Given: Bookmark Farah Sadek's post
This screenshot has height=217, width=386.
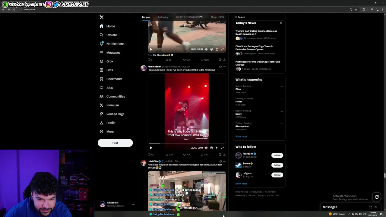Looking at the screenshot, I should [x=220, y=155].
